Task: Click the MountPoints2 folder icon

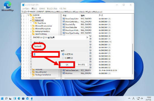Action: point(33,72)
